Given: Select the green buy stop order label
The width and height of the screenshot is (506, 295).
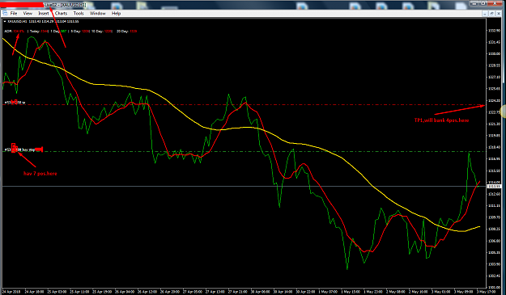Looking at the screenshot, I should 23,150.
